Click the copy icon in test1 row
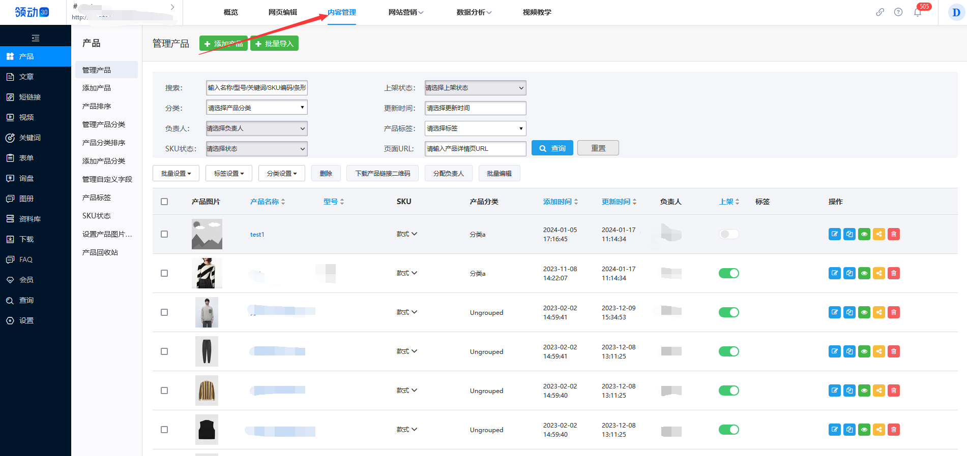This screenshot has width=967, height=456. pyautogui.click(x=849, y=234)
